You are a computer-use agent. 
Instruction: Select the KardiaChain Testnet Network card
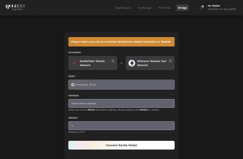point(93,63)
